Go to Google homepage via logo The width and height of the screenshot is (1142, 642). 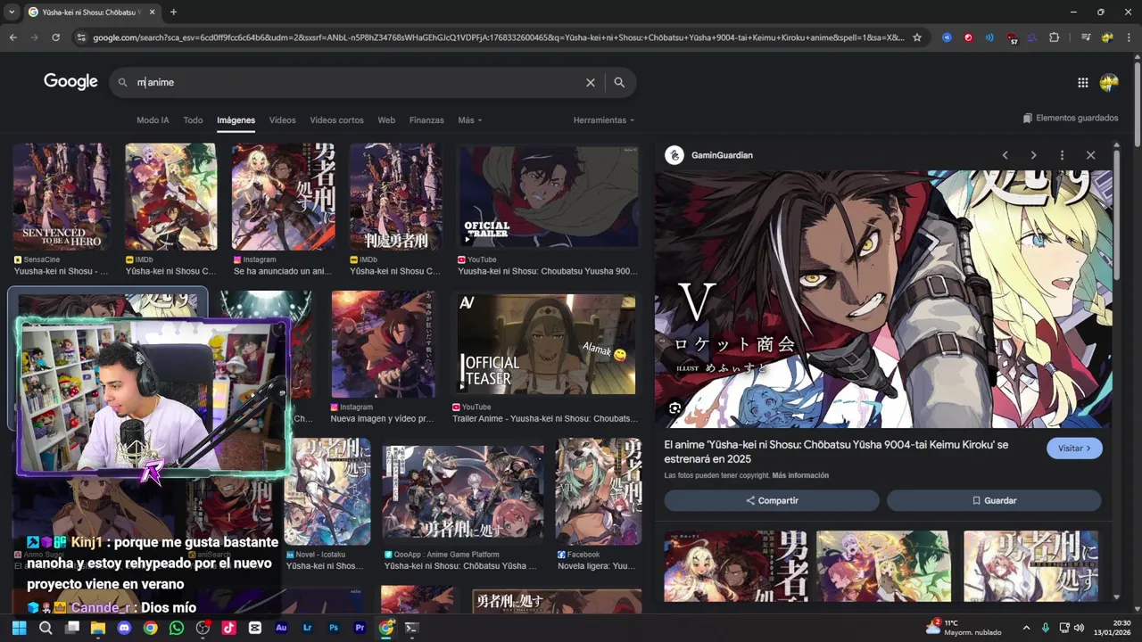(70, 81)
